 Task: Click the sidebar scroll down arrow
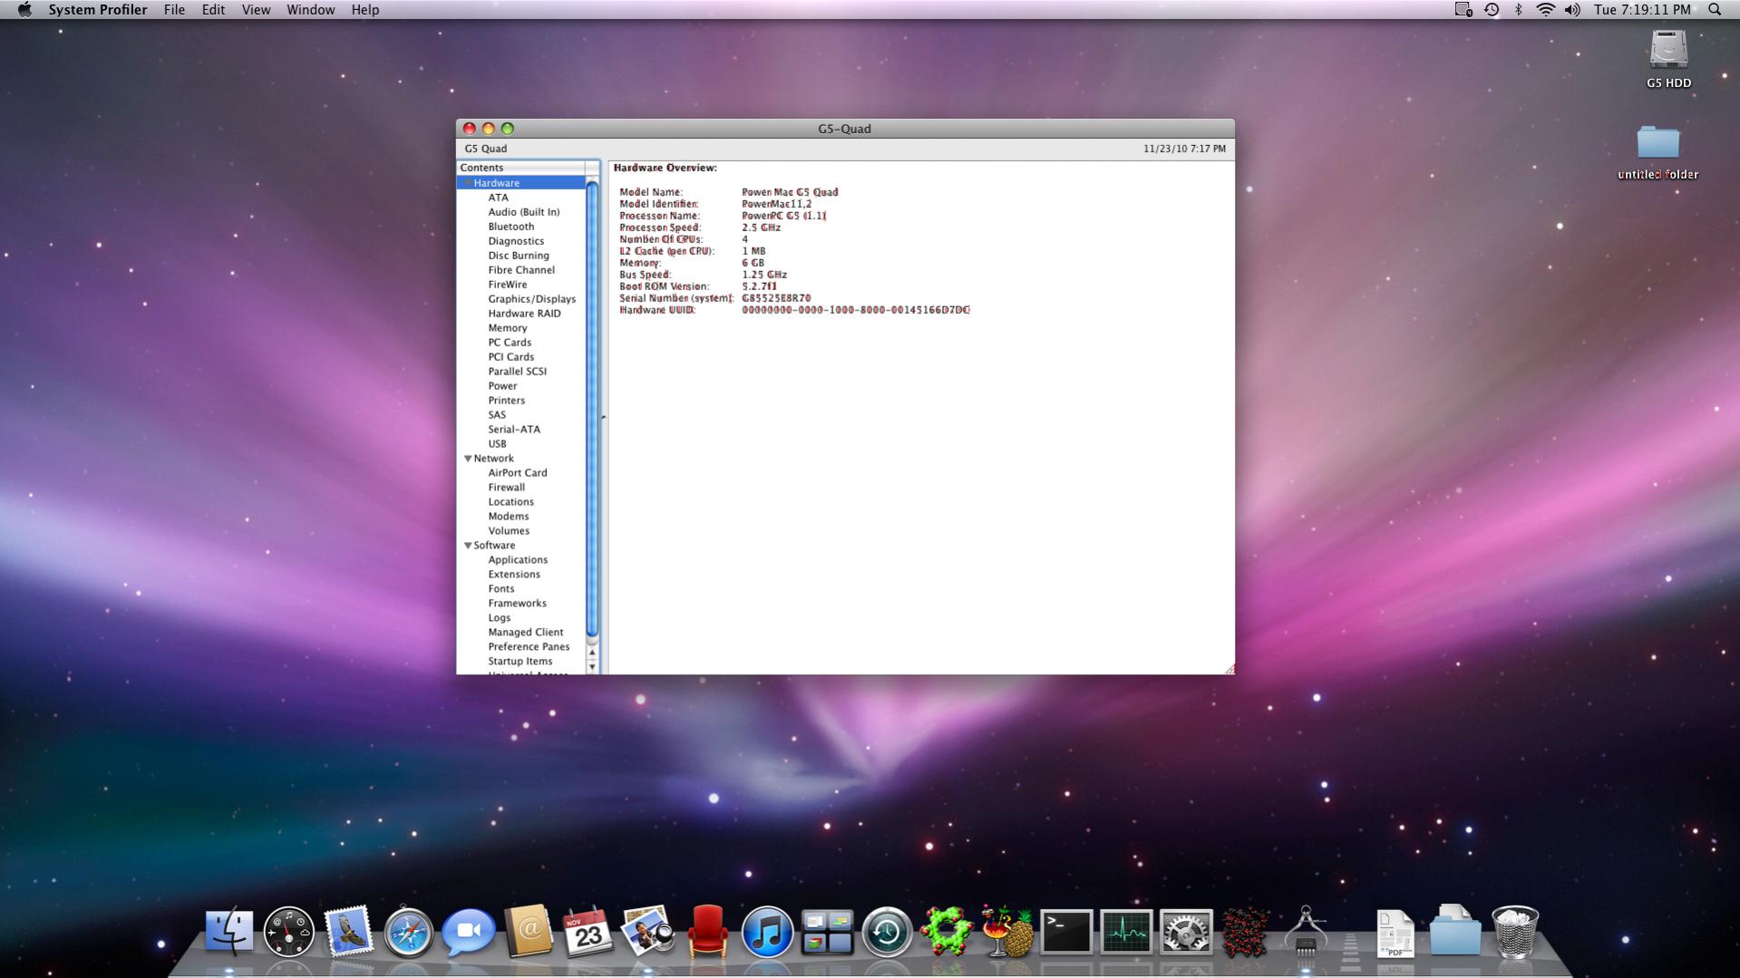pyautogui.click(x=592, y=667)
